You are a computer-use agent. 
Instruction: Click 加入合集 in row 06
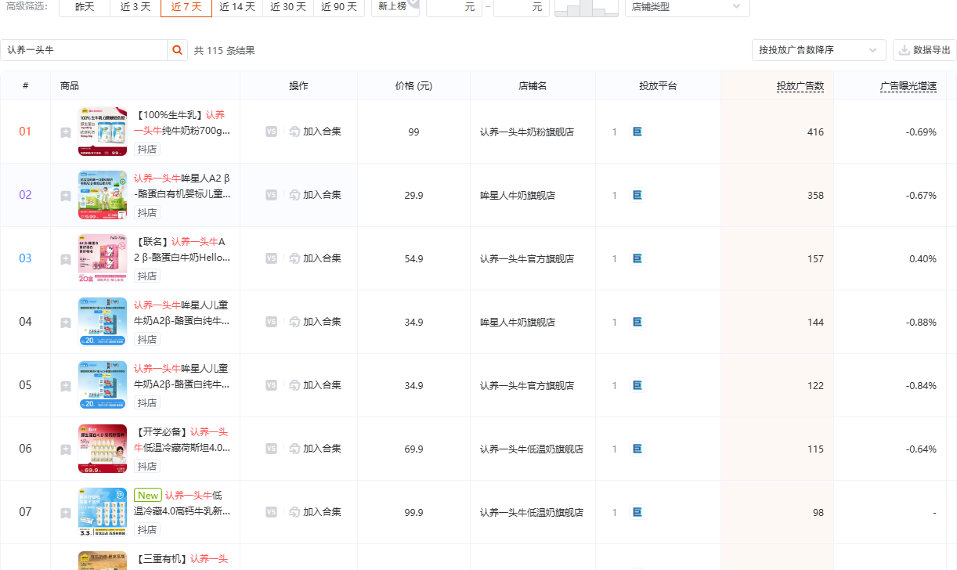315,449
